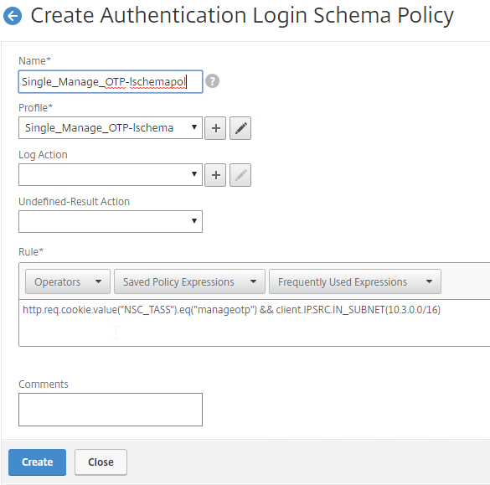The height and width of the screenshot is (485, 490).
Task: Focus the Name text field
Action: [x=111, y=81]
